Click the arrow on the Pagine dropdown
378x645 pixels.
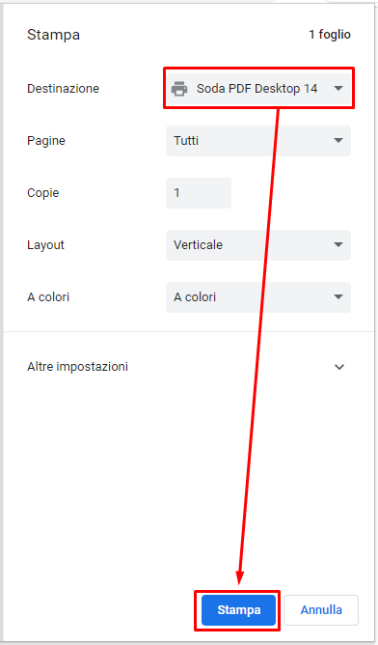pos(338,141)
